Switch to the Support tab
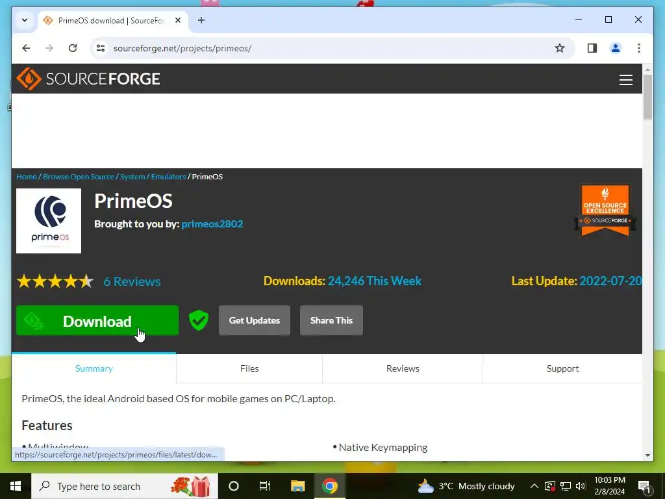 pyautogui.click(x=562, y=368)
